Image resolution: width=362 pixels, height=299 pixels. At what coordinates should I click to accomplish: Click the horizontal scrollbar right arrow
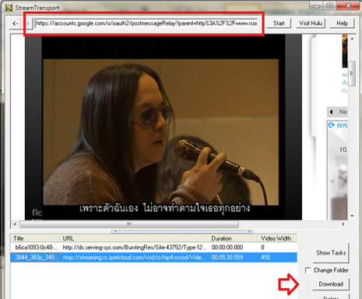click(x=343, y=224)
